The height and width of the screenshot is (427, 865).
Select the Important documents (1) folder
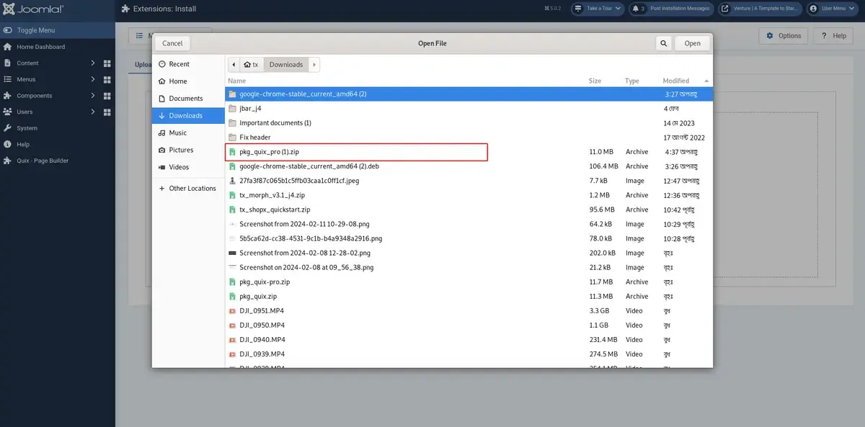[x=469, y=122]
